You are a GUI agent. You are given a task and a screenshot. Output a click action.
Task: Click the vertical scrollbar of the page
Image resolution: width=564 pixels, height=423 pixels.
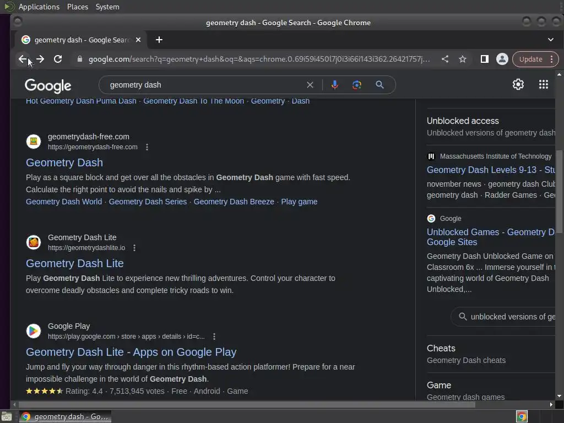click(x=559, y=192)
